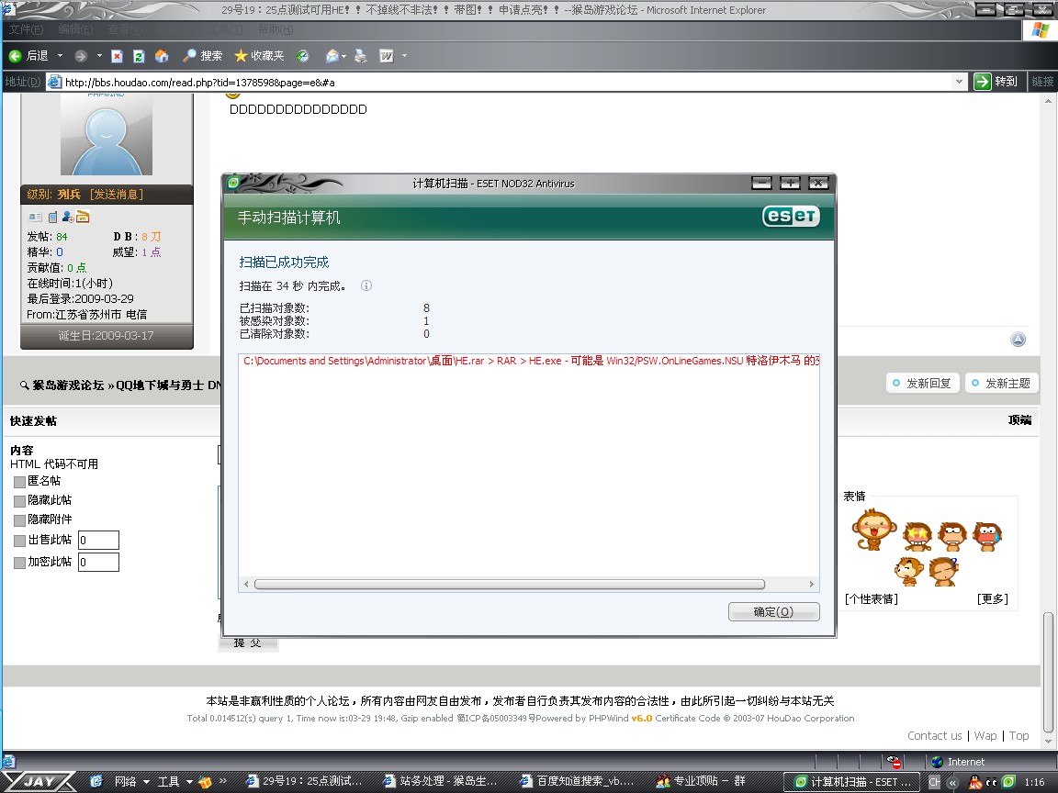Screen dimensions: 1058x793
Task: Expand the Mail button dropdown arrow
Action: click(344, 56)
